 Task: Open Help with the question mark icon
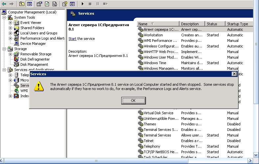64,4
